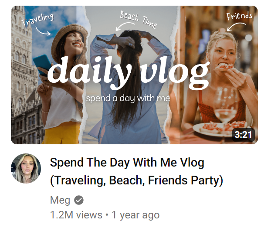
Task: Click the yellow skirt in travel panel
Action: (61, 133)
